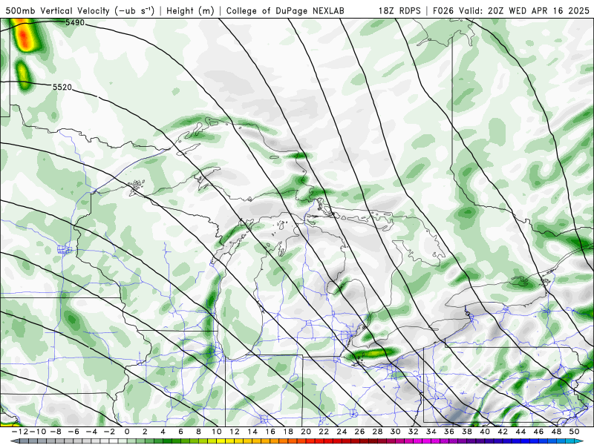Click the -2 value on the color scale
This screenshot has width=594, height=445.
[x=109, y=432]
